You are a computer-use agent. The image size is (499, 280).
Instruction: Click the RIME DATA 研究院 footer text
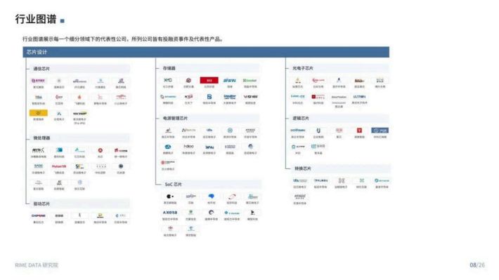(37, 265)
